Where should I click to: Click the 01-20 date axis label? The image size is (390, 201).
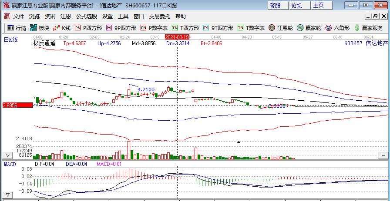coord(64,37)
